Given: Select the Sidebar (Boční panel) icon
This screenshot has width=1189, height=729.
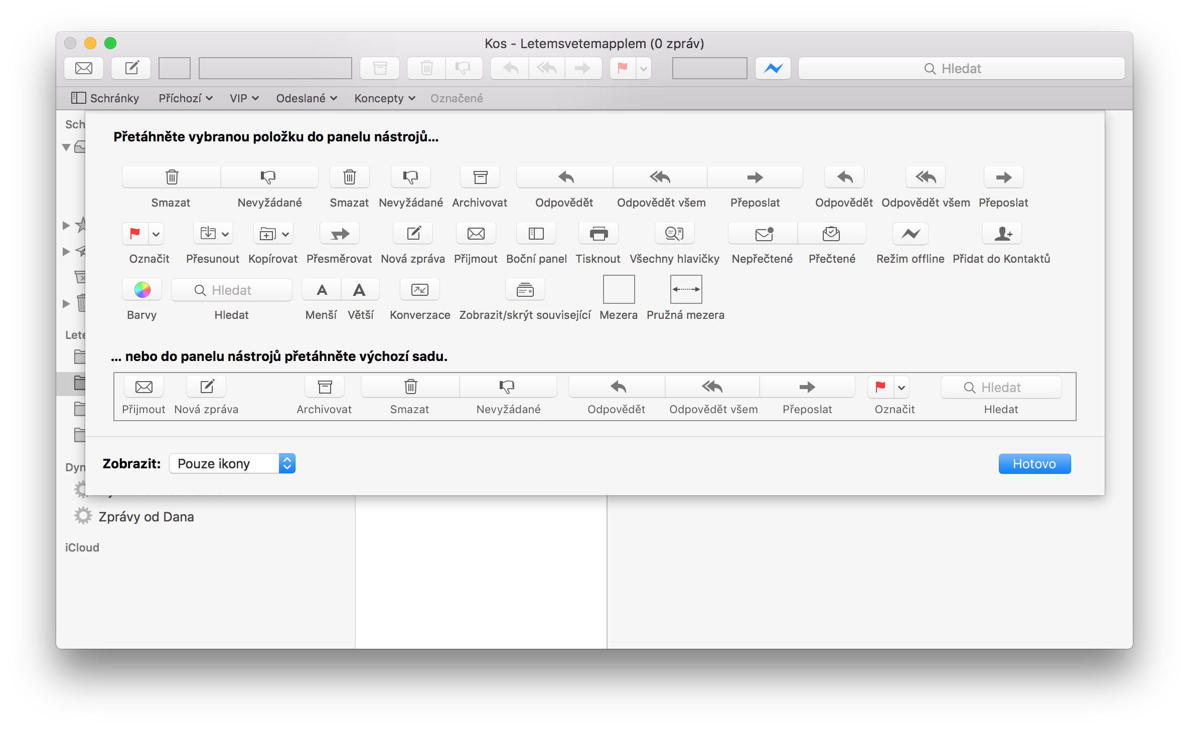Looking at the screenshot, I should click(536, 234).
